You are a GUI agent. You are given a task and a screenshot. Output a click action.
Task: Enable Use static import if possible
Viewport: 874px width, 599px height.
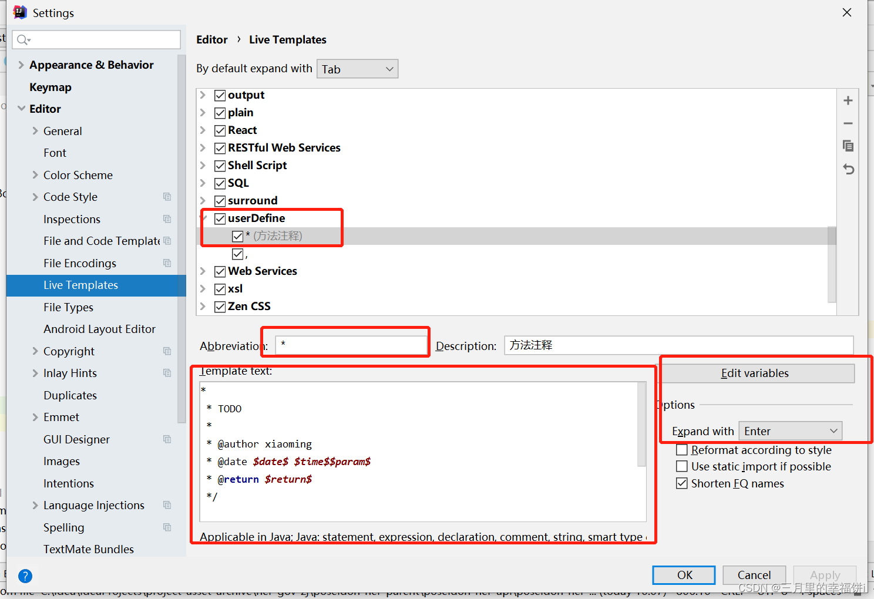coord(682,466)
